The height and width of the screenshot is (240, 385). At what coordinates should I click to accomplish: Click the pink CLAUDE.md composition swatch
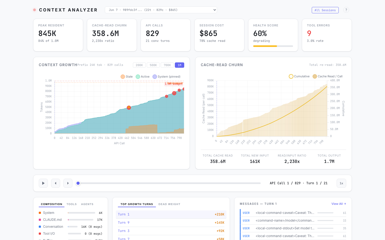click(x=40, y=220)
